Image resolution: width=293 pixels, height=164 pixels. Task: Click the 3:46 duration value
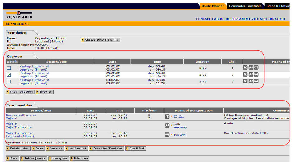[x=203, y=82]
